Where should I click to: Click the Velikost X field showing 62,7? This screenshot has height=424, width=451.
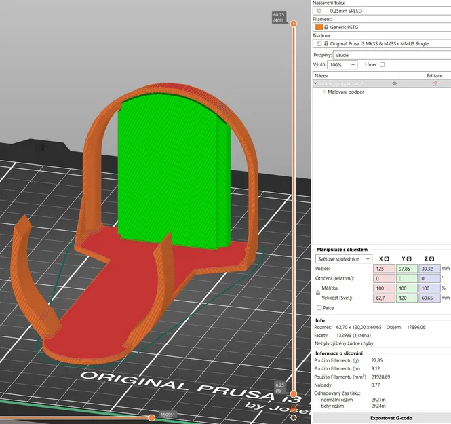(384, 298)
